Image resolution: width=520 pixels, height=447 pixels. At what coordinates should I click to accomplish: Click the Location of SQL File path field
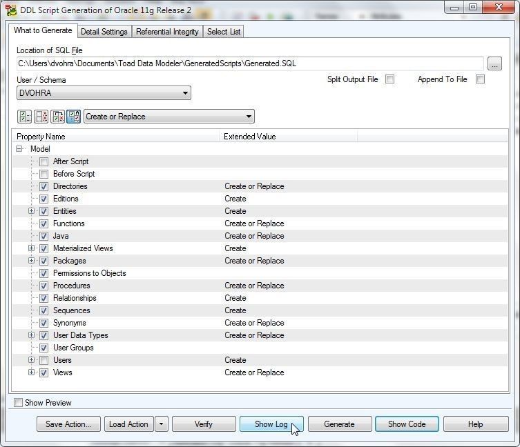[250, 63]
